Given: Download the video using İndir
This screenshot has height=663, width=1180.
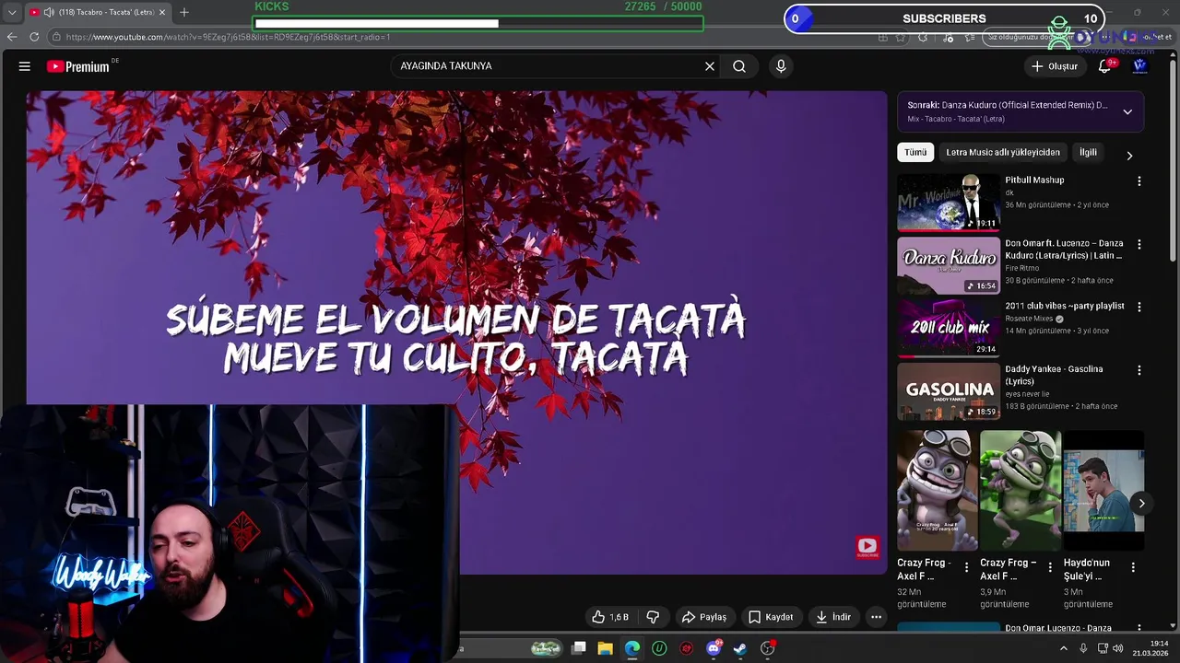Looking at the screenshot, I should click(833, 617).
